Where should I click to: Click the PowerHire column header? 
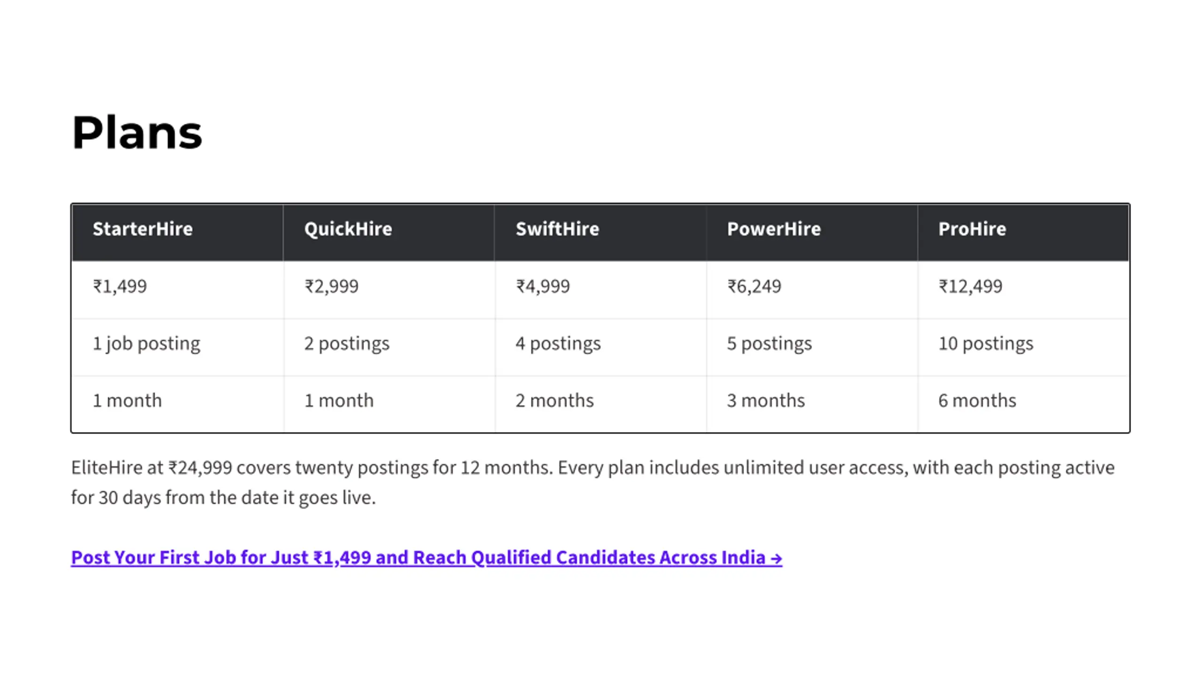click(812, 232)
